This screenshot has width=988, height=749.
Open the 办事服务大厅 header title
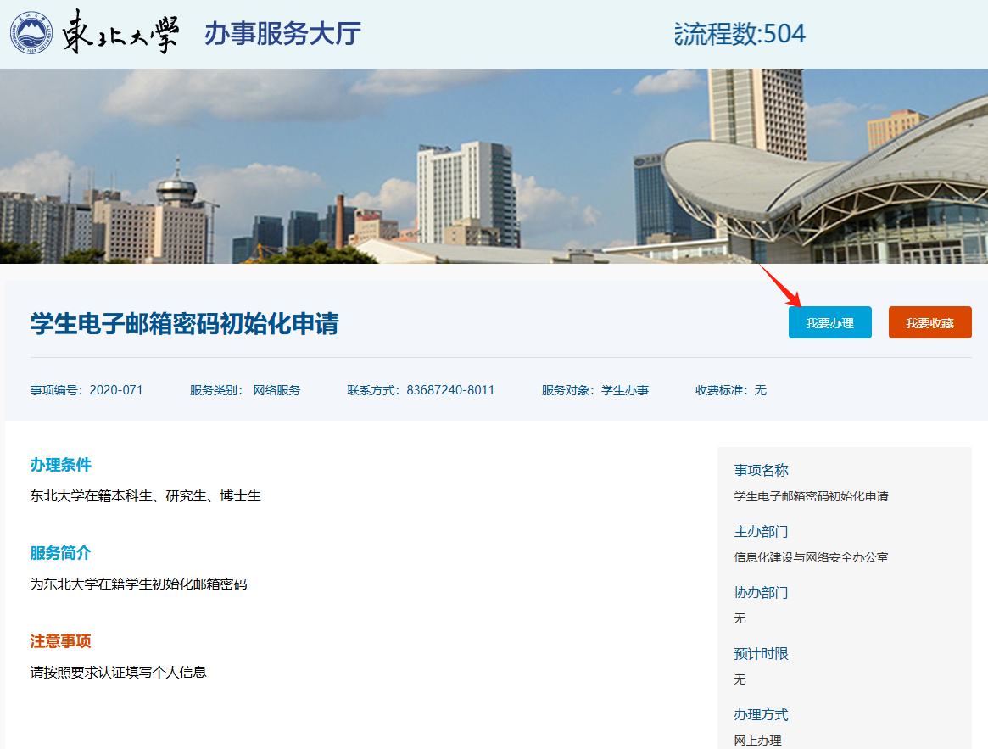282,34
